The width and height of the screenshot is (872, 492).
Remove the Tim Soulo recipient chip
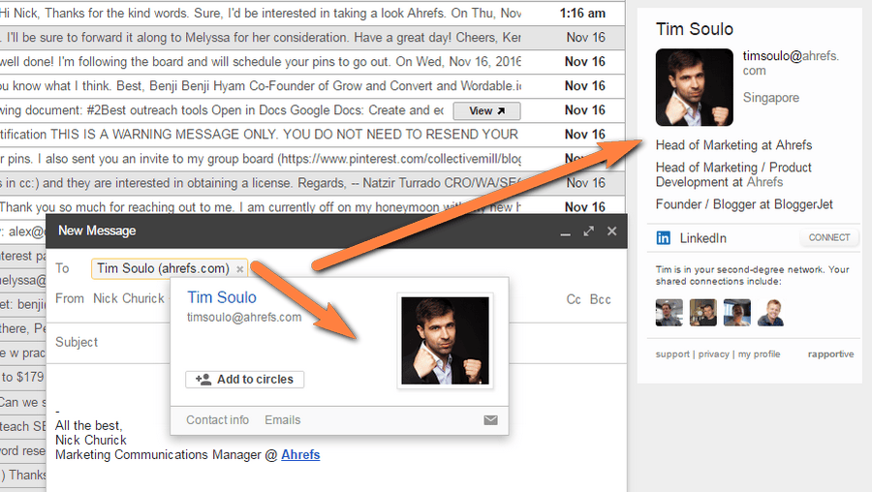tap(239, 269)
